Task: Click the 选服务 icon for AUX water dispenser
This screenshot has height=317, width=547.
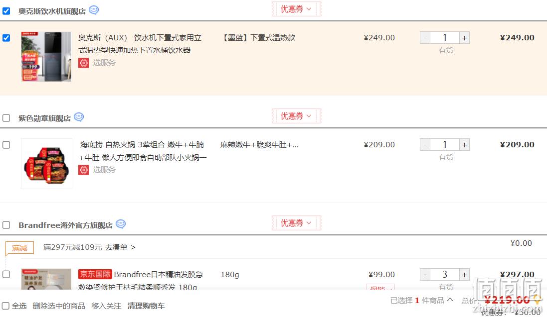Action: 83,63
